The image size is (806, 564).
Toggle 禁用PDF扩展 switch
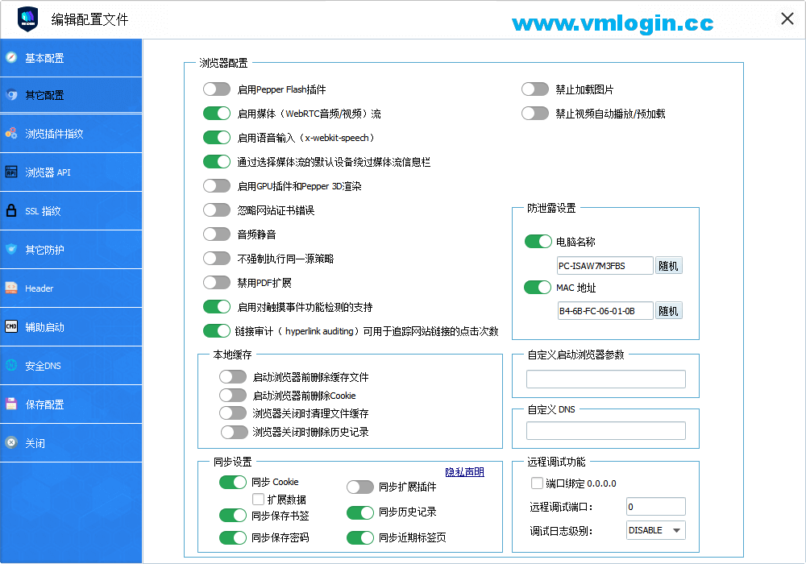pyautogui.click(x=216, y=283)
